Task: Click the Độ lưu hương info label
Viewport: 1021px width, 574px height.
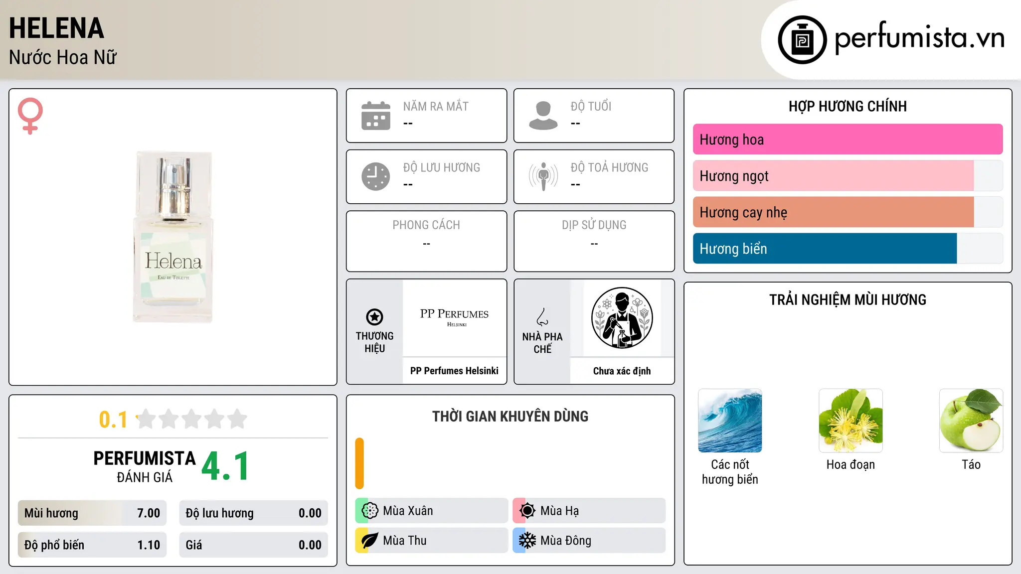Action: [441, 167]
